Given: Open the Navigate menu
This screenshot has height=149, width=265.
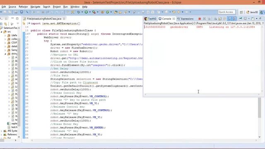Looking at the screenshot, I should coord(35,7).
